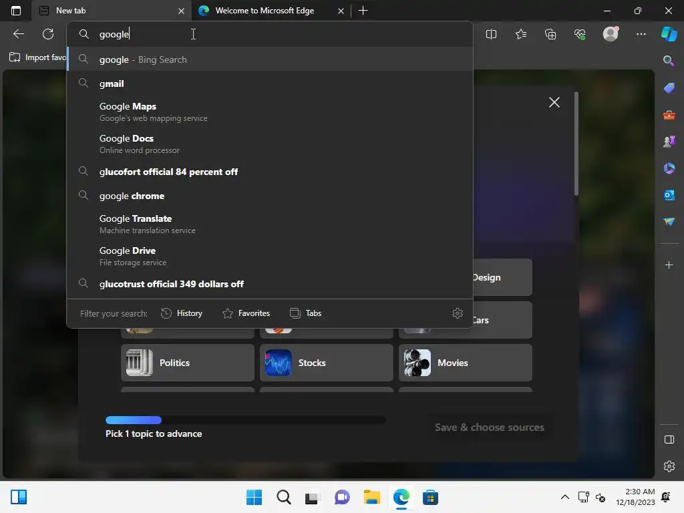The height and width of the screenshot is (513, 684).
Task: Open sidebar Tools briefcase icon
Action: point(669,115)
